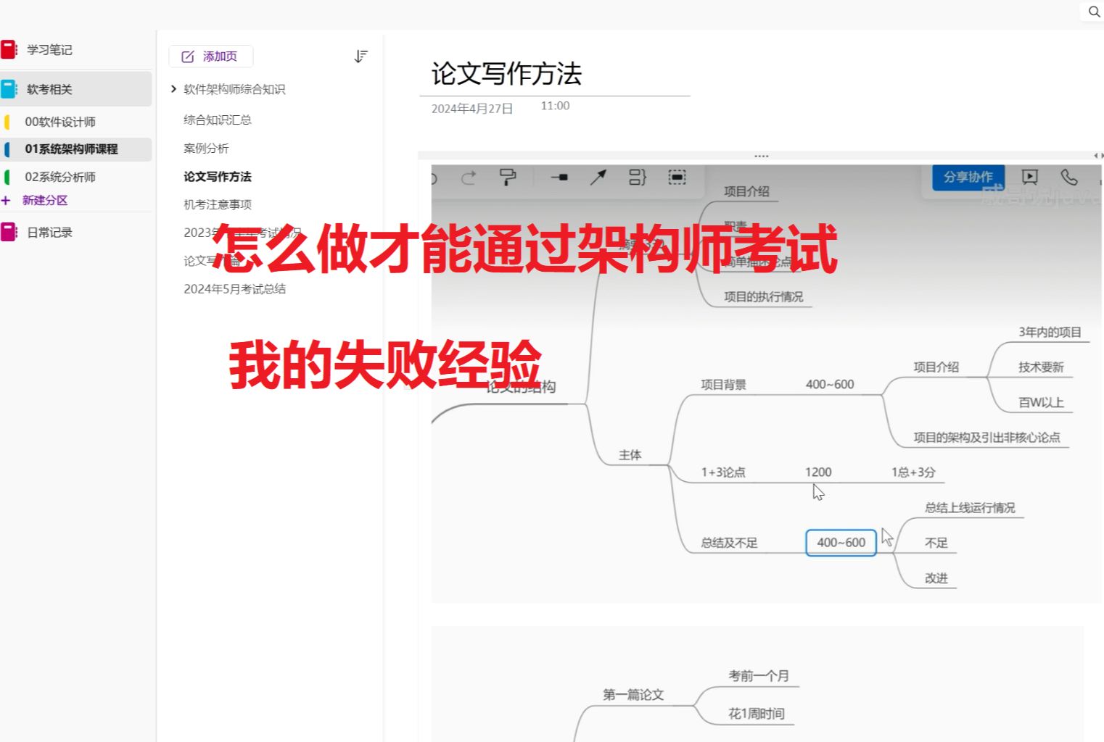Image resolution: width=1104 pixels, height=742 pixels.
Task: Select the 考前一个月 node
Action: [759, 676]
